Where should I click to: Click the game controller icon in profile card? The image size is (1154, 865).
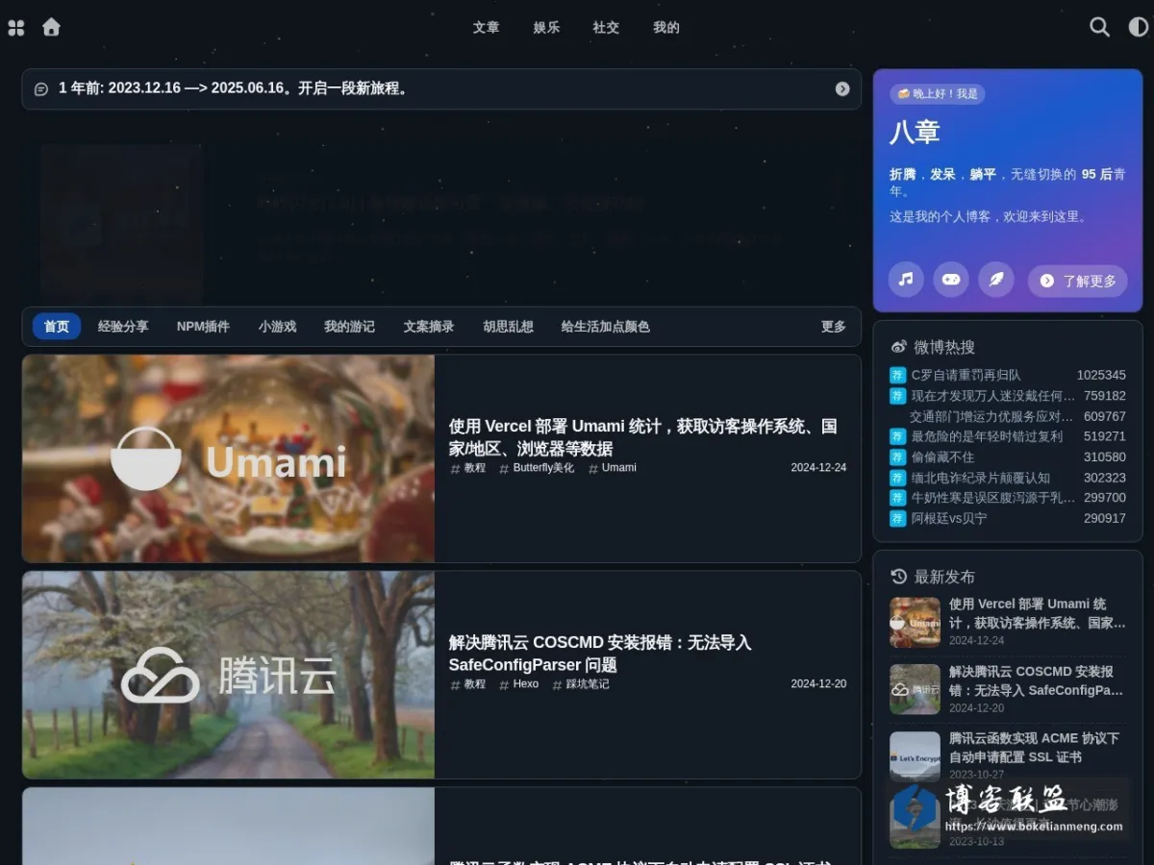(x=951, y=280)
